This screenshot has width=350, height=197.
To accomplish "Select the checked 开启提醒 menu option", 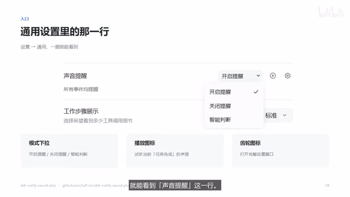I will point(234,92).
